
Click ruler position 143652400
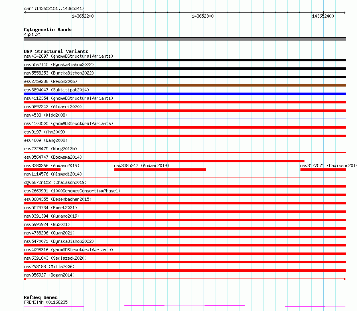(x=323, y=16)
